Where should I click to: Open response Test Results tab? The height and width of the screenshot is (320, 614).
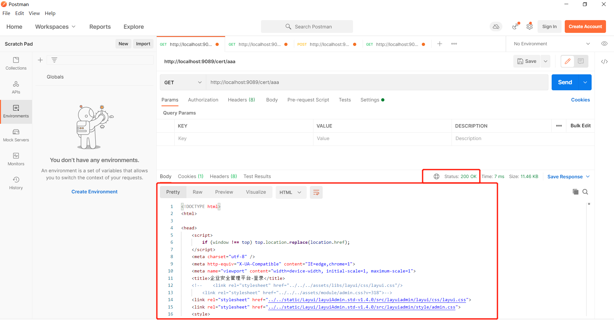pos(257,176)
